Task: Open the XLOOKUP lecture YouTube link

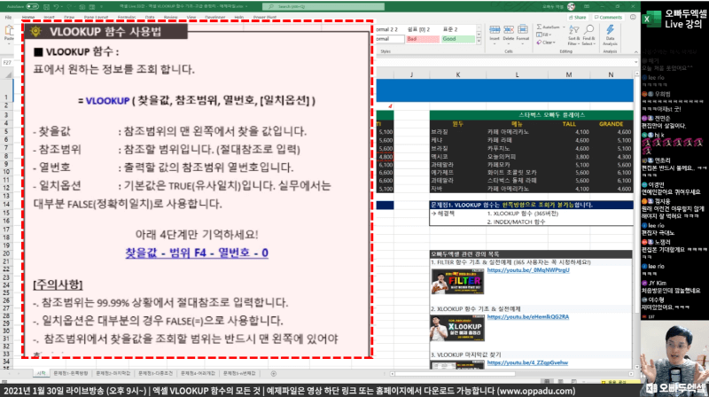Action: [527, 316]
